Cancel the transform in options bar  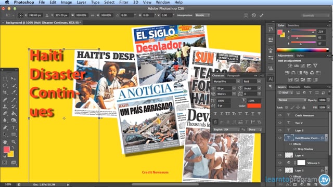coord(253,15)
